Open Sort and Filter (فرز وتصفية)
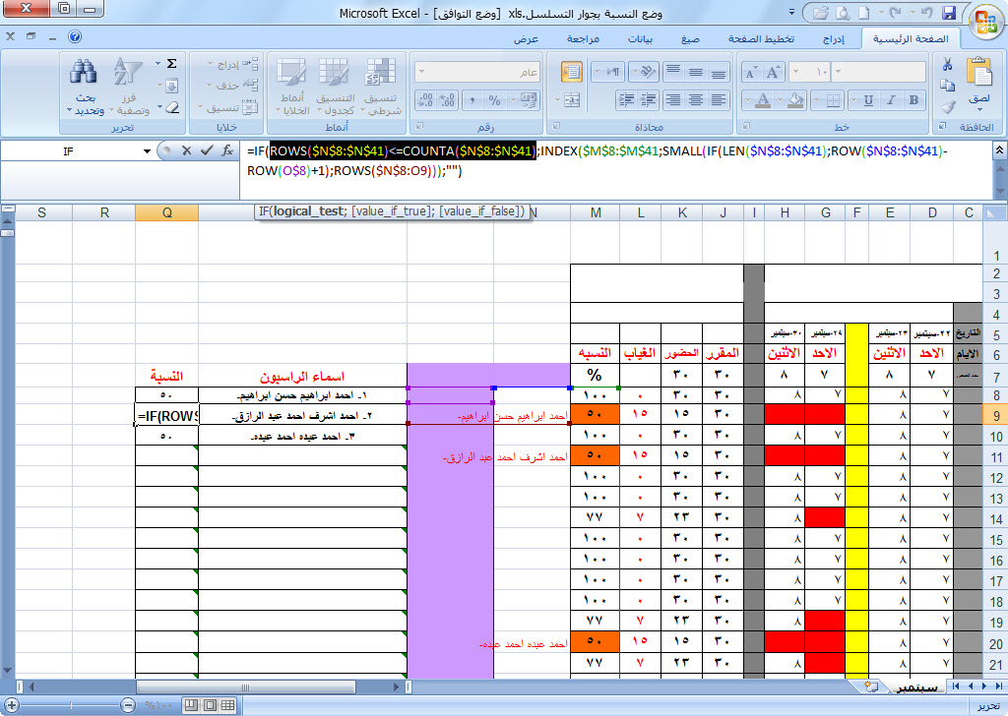This screenshot has height=716, width=1008. coord(129,87)
